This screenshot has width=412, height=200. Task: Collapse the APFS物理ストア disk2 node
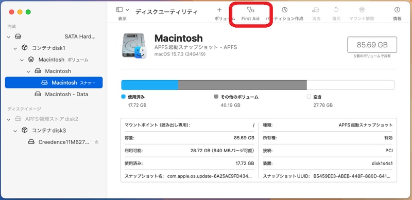[9, 119]
